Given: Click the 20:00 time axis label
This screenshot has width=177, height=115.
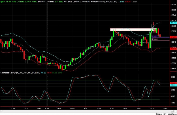Looking at the screenshot, I should [59, 109].
